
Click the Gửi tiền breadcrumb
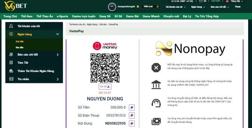click(x=103, y=24)
